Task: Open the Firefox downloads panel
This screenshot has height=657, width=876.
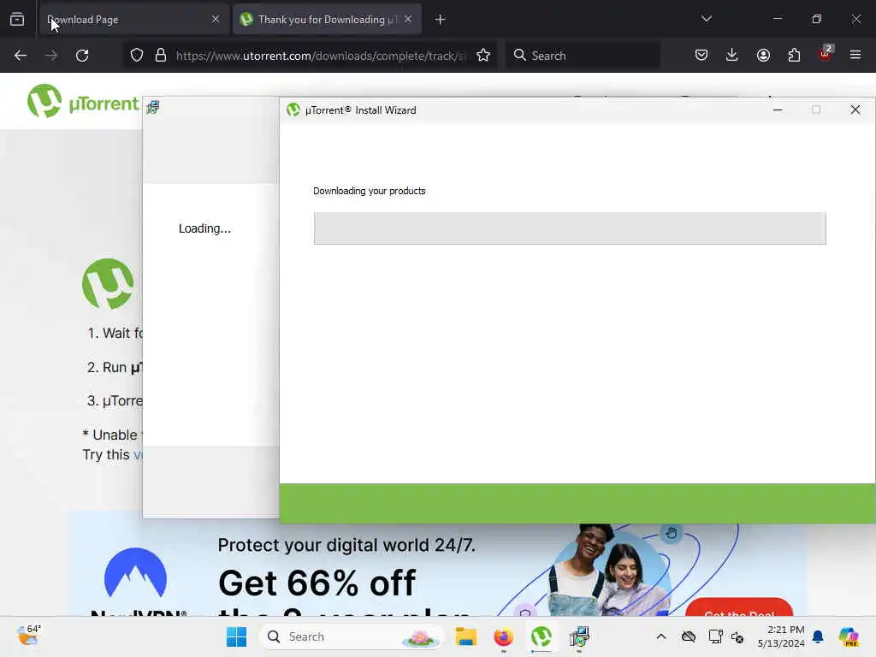Action: pos(732,55)
